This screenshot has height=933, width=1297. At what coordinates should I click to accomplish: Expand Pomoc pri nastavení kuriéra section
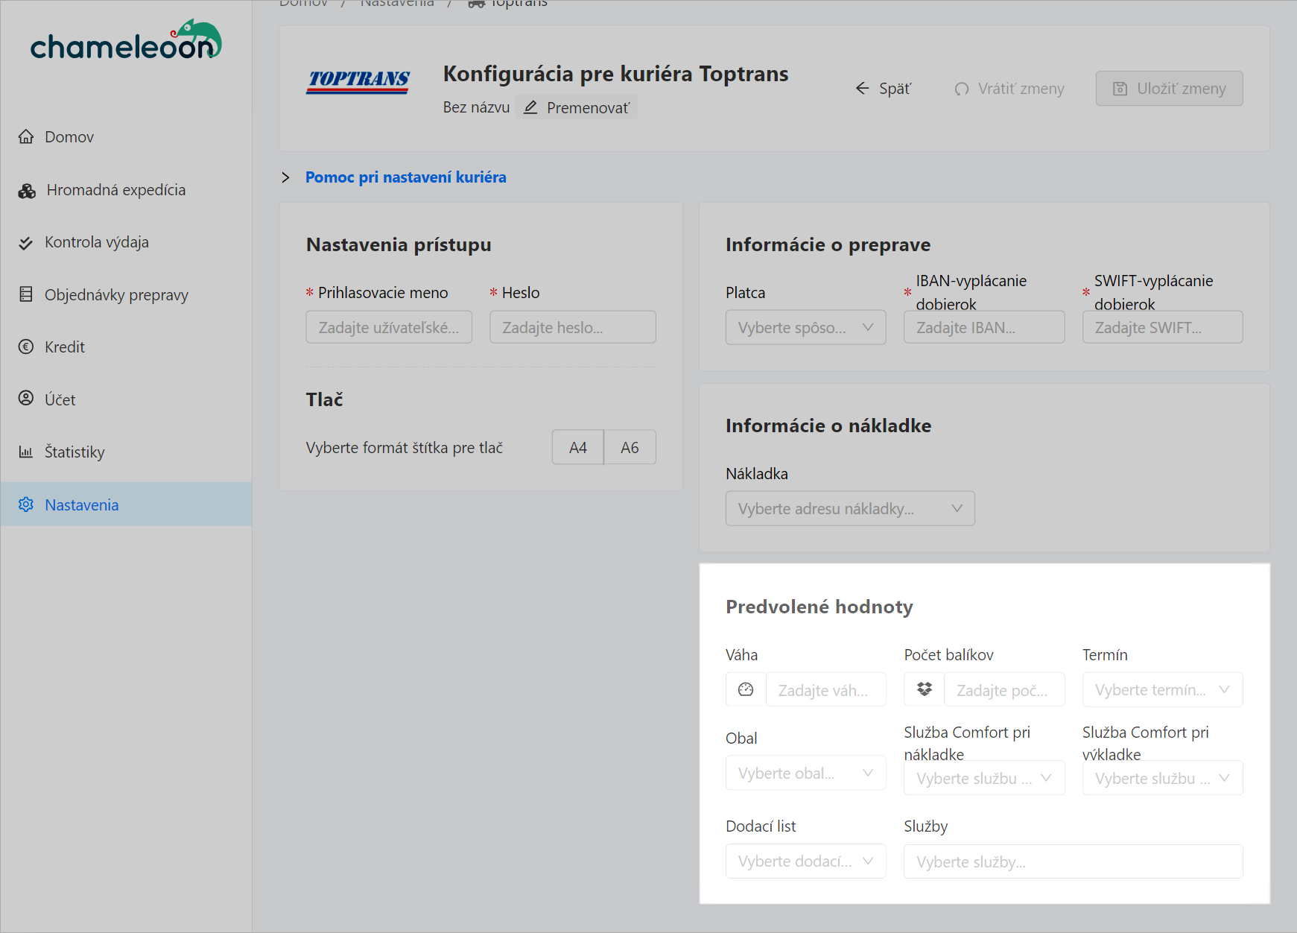tap(405, 177)
